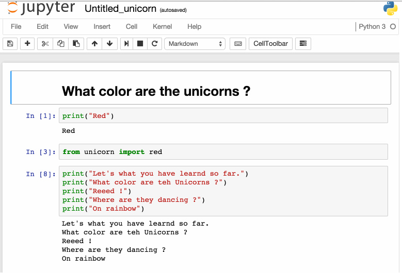Move selected cell up arrow
Image resolution: width=402 pixels, height=273 pixels.
[94, 44]
